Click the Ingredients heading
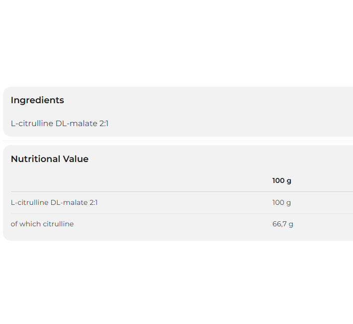 (37, 100)
